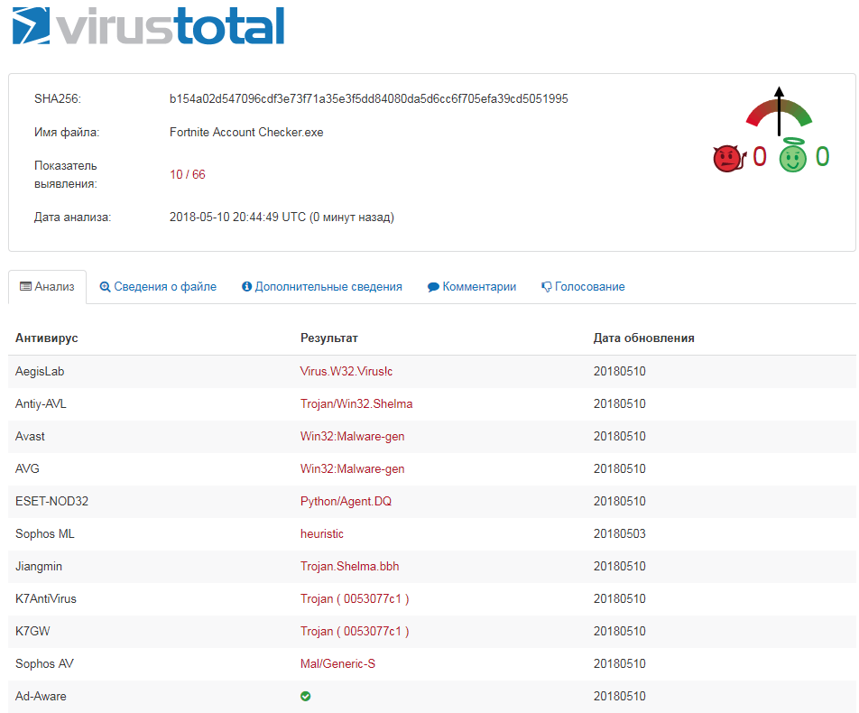Image resolution: width=859 pixels, height=713 pixels.
Task: Click the K7GW antivirus name
Action: pos(32,632)
